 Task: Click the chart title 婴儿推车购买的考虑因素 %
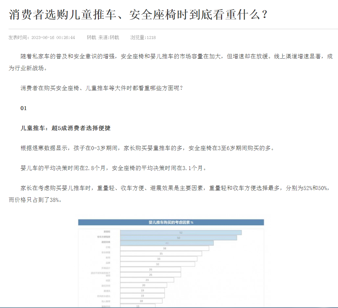click(x=171, y=222)
